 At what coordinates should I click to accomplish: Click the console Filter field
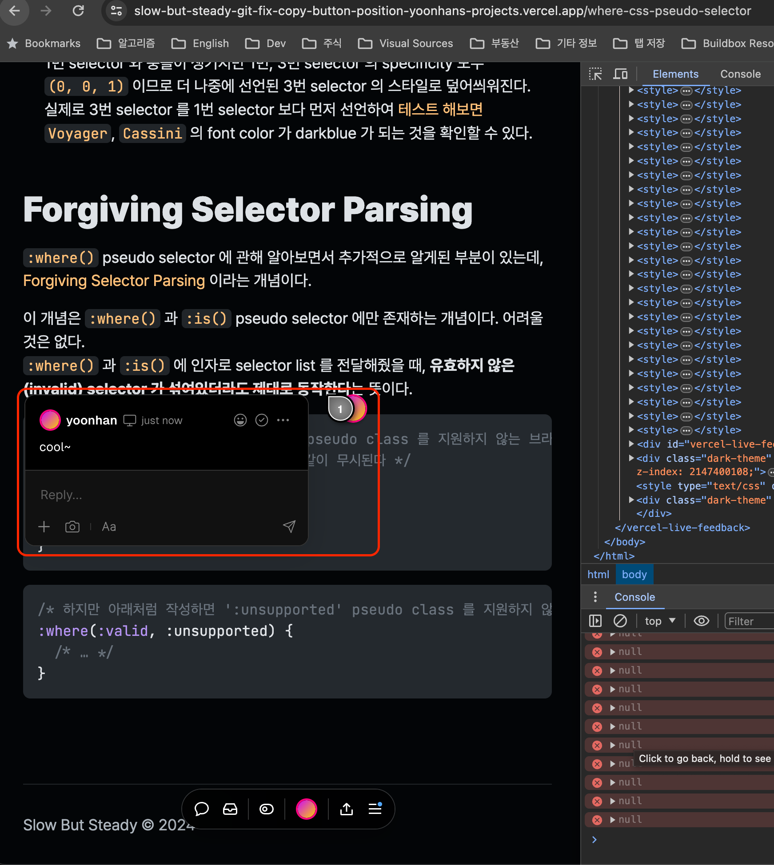pyautogui.click(x=749, y=621)
